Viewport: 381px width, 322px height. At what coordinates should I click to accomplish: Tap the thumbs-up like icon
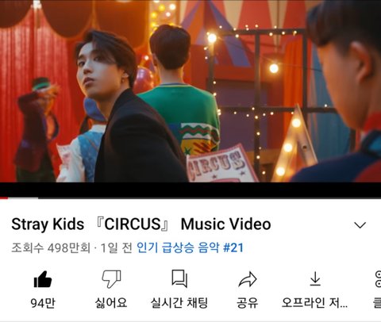click(x=43, y=279)
